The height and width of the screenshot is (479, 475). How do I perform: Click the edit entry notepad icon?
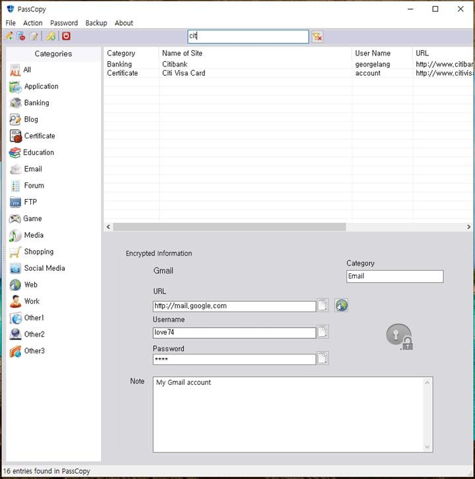(x=34, y=36)
